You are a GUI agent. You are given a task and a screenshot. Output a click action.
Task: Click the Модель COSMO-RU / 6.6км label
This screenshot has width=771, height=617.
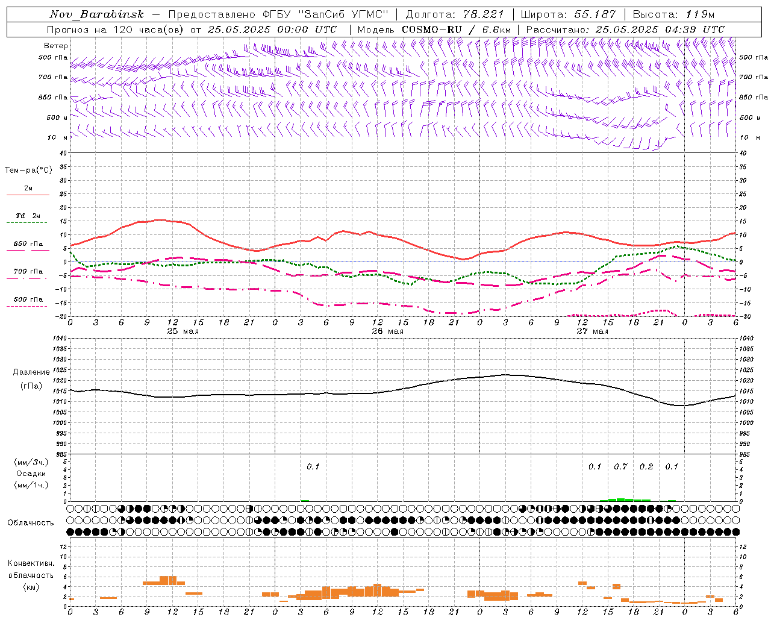click(434, 30)
